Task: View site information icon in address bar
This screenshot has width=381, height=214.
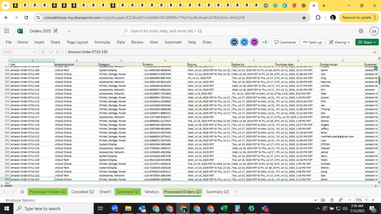Action: click(38, 18)
